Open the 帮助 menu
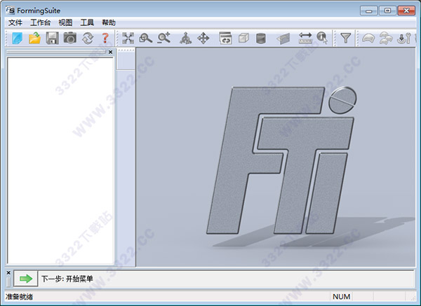This screenshot has width=421, height=306. pos(109,23)
